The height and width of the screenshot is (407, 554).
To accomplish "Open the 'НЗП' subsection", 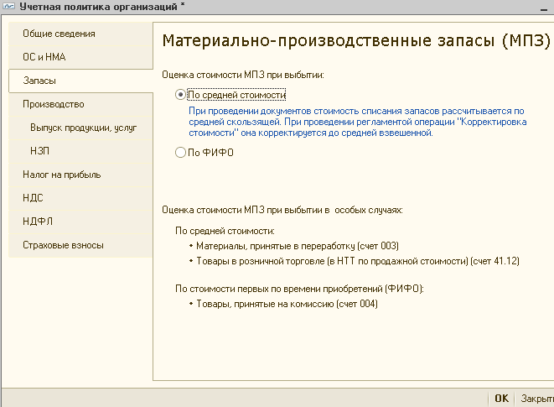I will point(81,151).
